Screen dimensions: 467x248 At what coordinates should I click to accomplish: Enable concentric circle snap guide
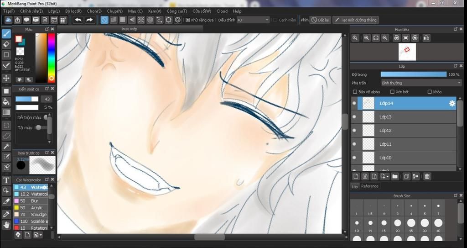click(x=150, y=20)
